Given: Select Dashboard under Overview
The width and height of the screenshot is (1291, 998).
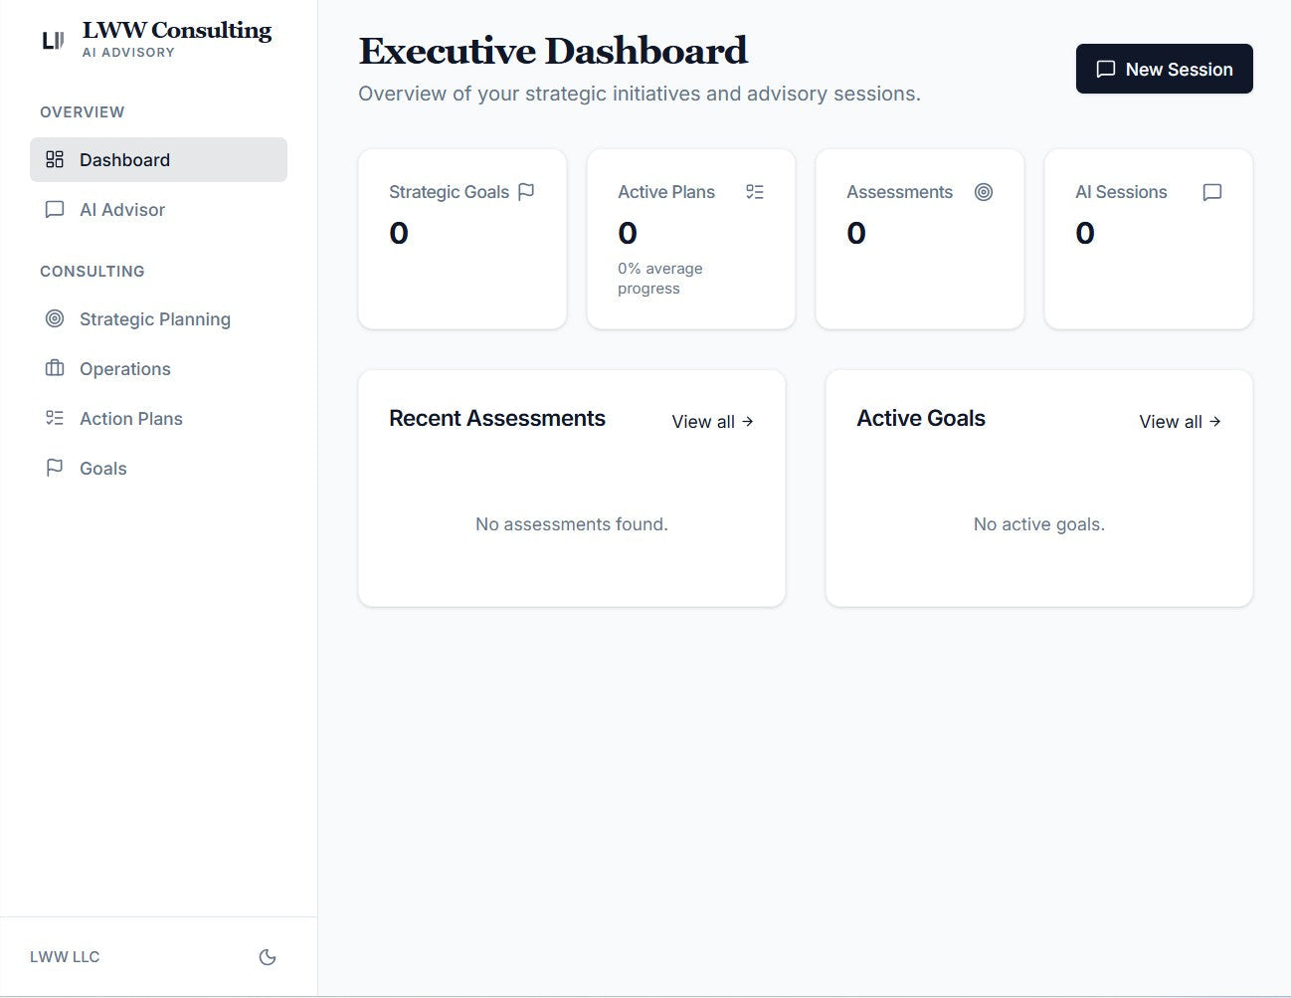Looking at the screenshot, I should (124, 159).
